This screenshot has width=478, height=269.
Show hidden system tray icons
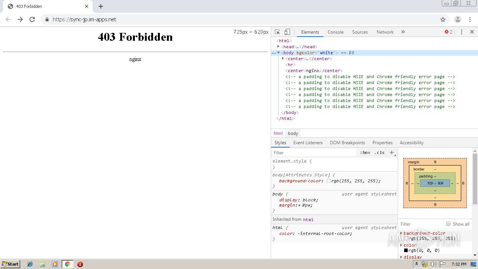416,264
